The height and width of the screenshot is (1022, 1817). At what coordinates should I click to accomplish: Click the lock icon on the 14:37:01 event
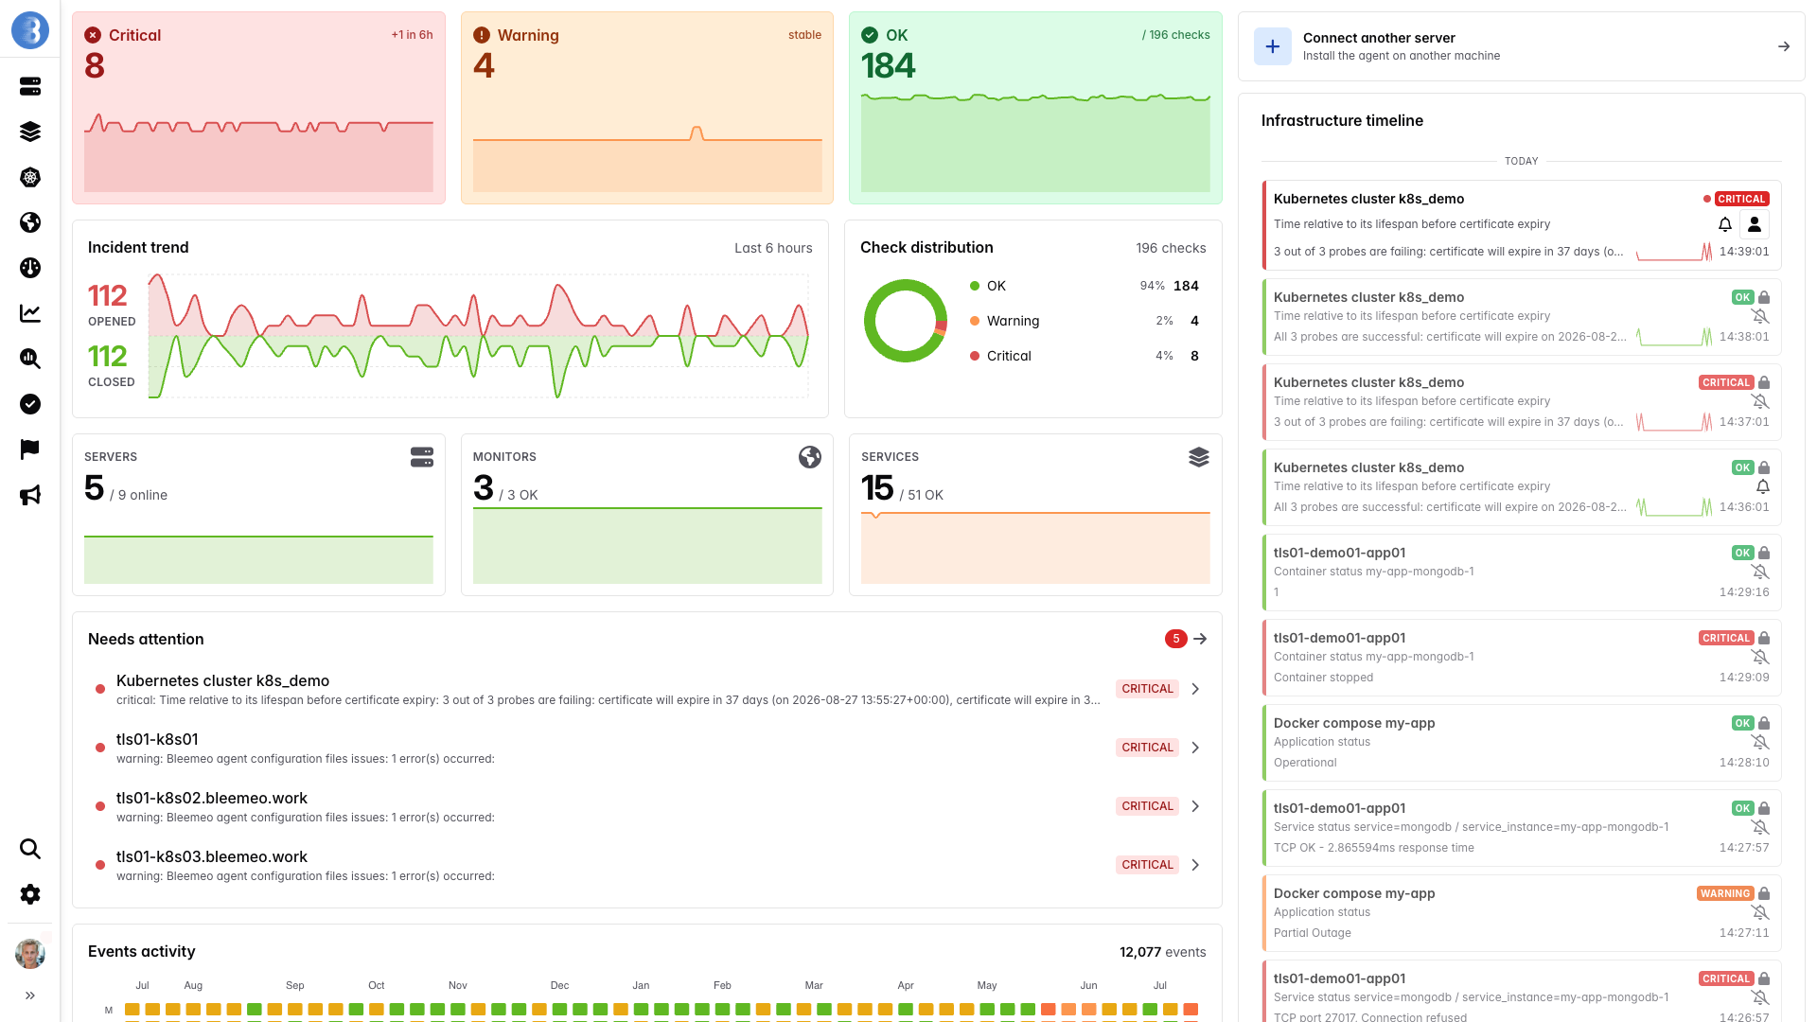(x=1764, y=382)
